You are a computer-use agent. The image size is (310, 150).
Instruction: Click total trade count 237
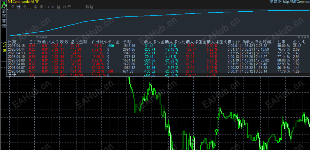tap(63, 75)
